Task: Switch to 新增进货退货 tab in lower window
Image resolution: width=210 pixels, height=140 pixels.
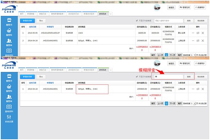Action: point(90,70)
